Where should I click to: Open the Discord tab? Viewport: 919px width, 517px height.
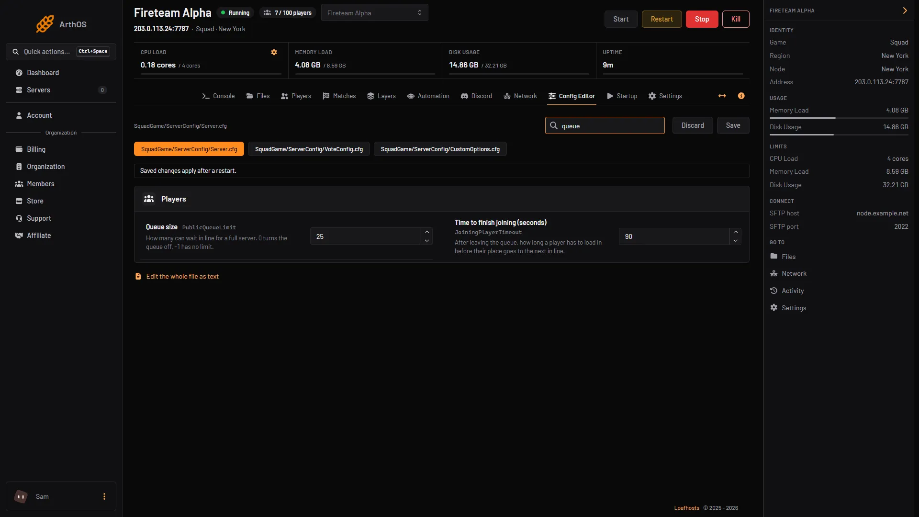pyautogui.click(x=476, y=96)
